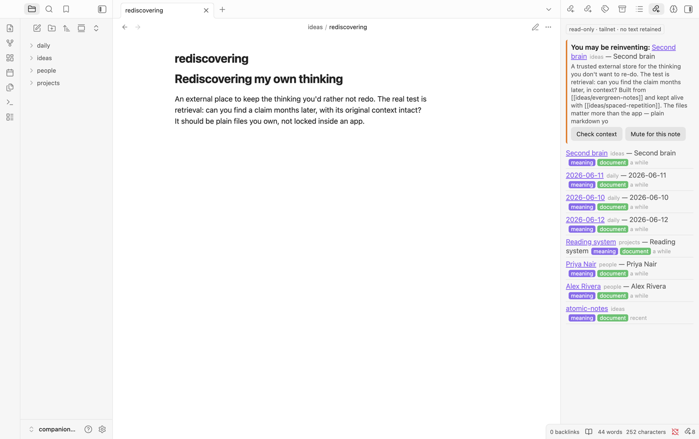Viewport: 699px width, 439px height.
Task: Open the outline tab
Action: (x=639, y=9)
